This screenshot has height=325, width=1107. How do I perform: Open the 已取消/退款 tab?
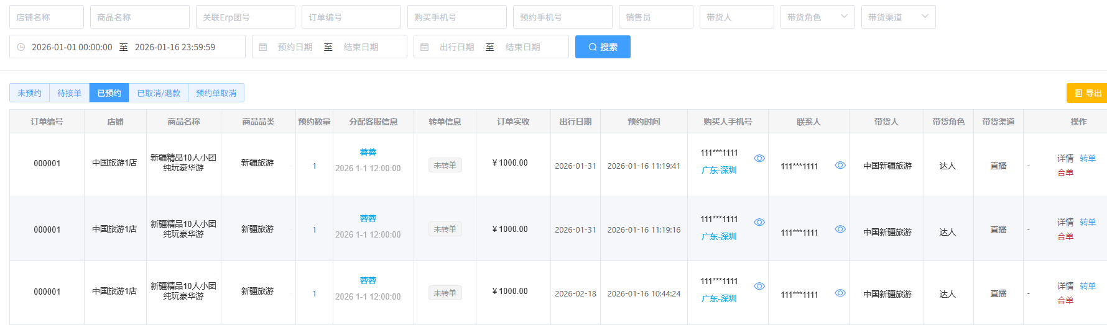pos(159,93)
